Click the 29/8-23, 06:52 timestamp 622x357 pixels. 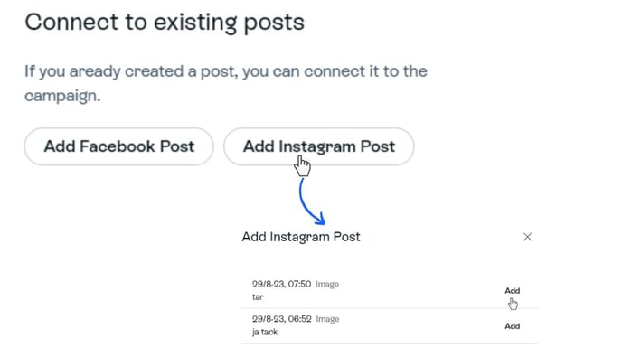[x=282, y=319]
